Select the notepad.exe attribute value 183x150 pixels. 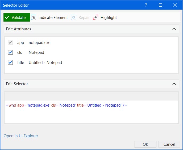point(39,43)
